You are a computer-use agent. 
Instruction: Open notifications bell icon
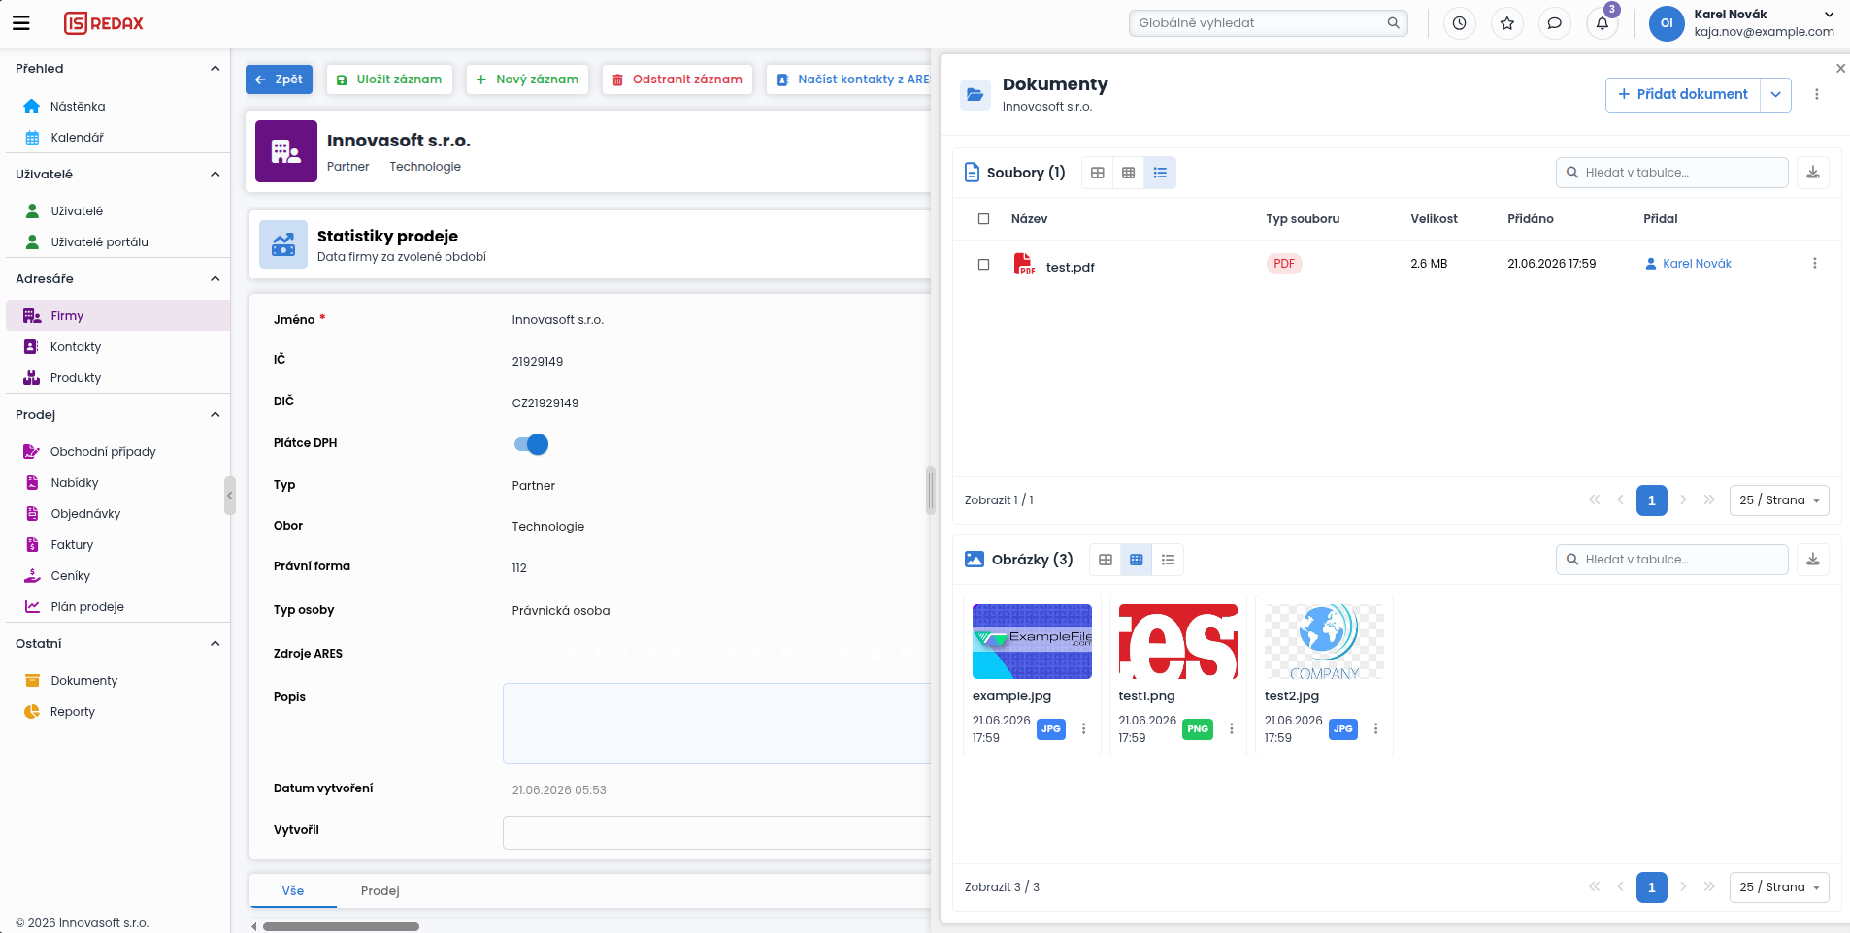coord(1602,23)
